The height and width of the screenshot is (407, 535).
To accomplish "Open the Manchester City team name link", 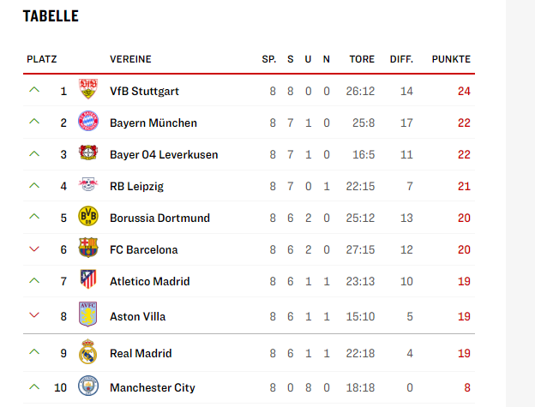I will [153, 387].
